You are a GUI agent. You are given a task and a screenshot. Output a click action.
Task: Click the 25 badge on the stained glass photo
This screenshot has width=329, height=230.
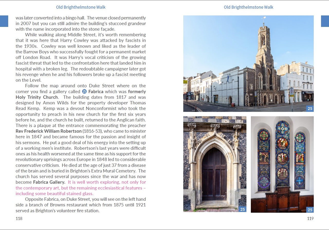310,210
